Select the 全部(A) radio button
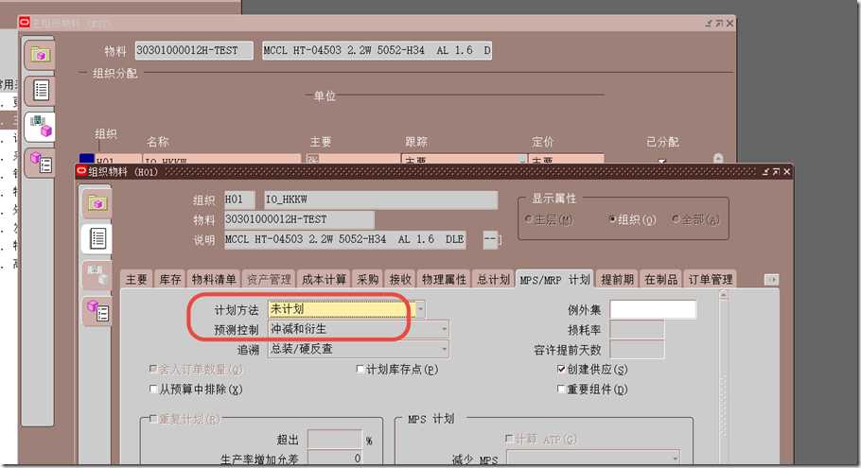The image size is (861, 468). pos(676,219)
